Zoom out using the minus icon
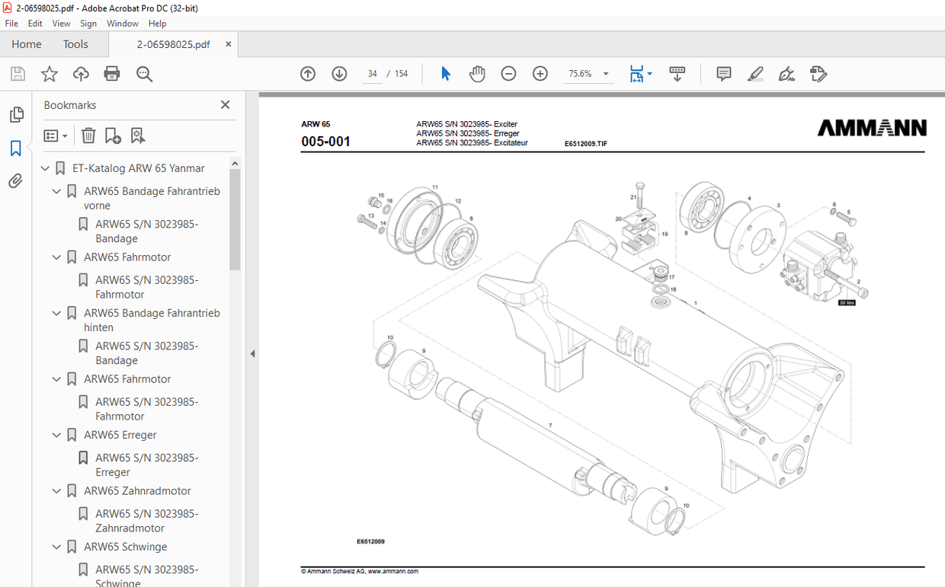This screenshot has height=587, width=945. click(x=508, y=73)
